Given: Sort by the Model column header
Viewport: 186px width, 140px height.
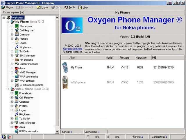Looking at the screenshot, I should coord(112,58).
